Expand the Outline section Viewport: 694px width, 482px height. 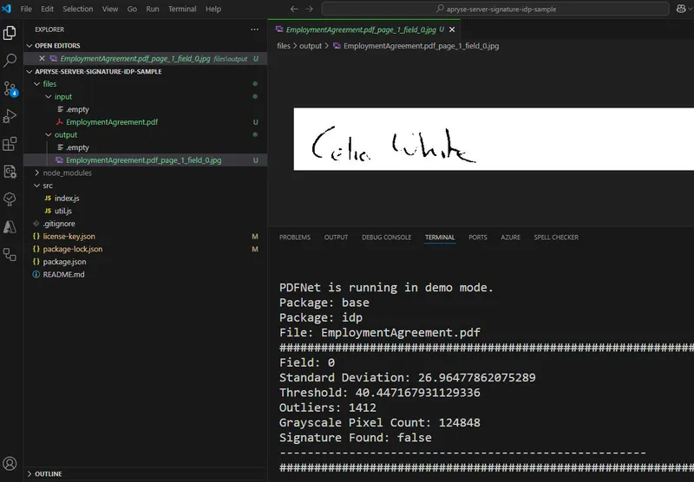point(29,473)
